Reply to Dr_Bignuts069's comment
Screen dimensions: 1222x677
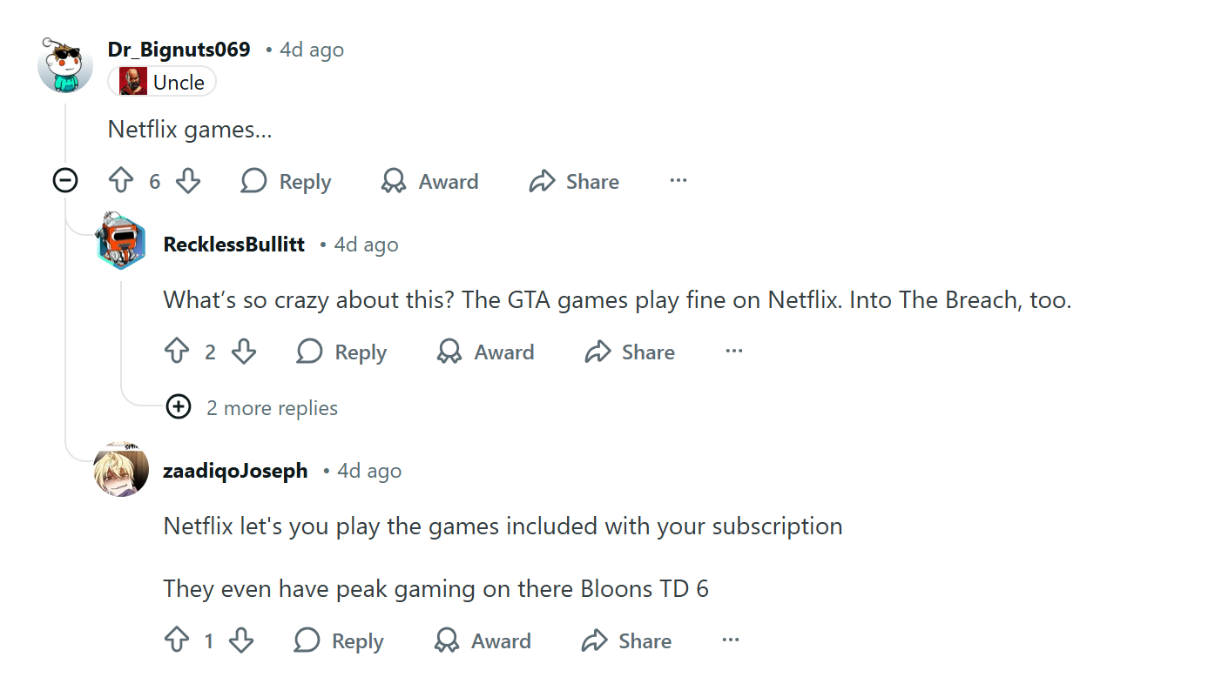coord(287,181)
